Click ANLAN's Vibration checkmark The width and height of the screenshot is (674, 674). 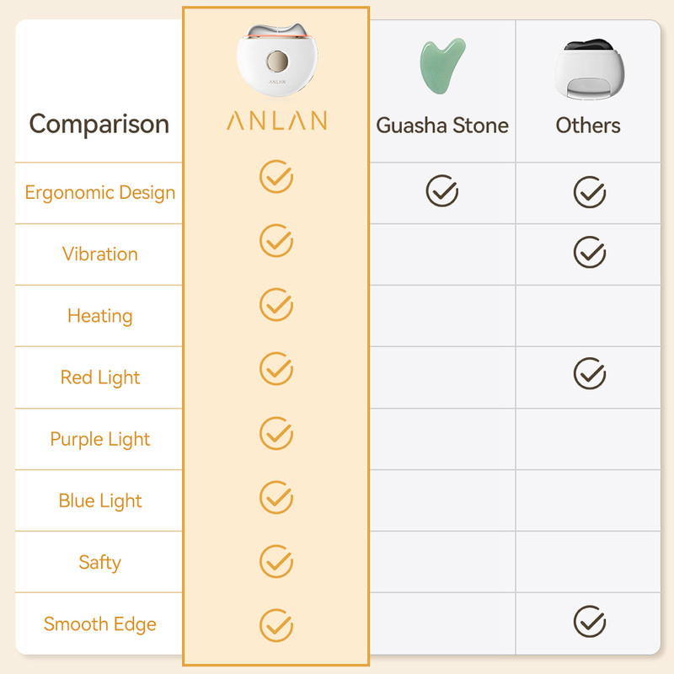(x=275, y=240)
